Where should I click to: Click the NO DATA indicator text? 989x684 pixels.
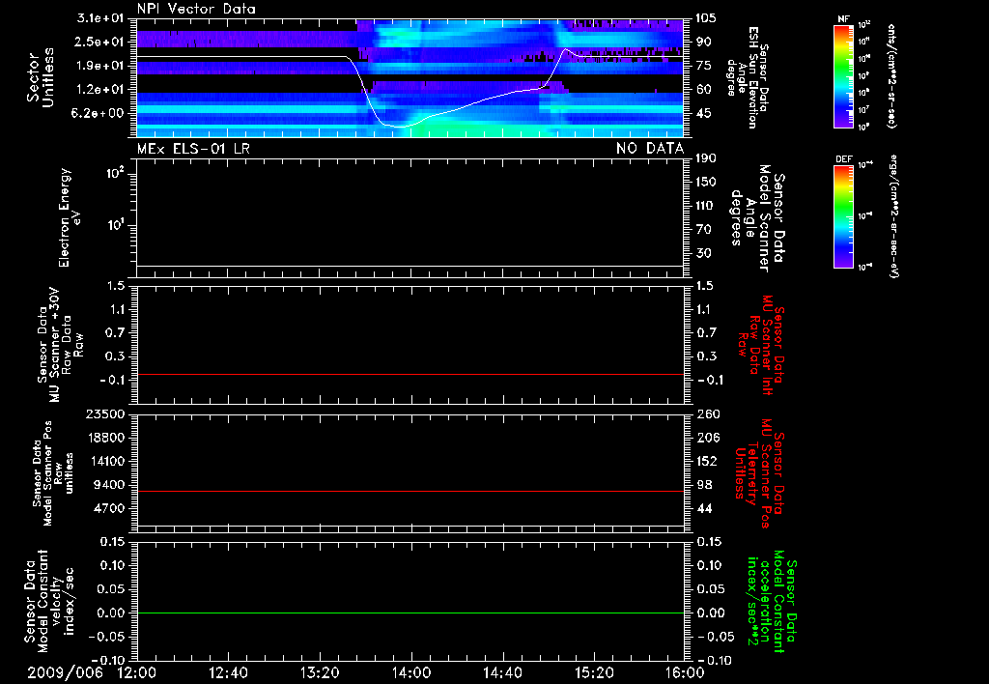coord(649,149)
